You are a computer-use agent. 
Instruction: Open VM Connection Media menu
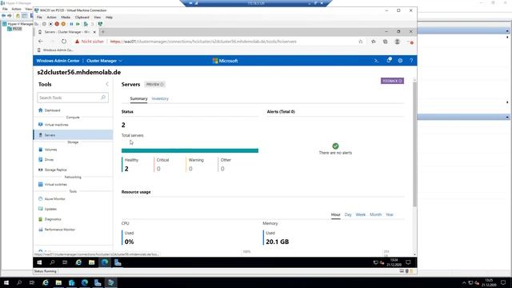[66, 18]
